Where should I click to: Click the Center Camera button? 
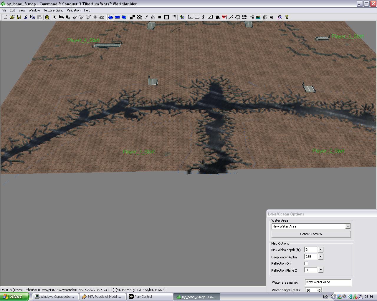pos(311,234)
